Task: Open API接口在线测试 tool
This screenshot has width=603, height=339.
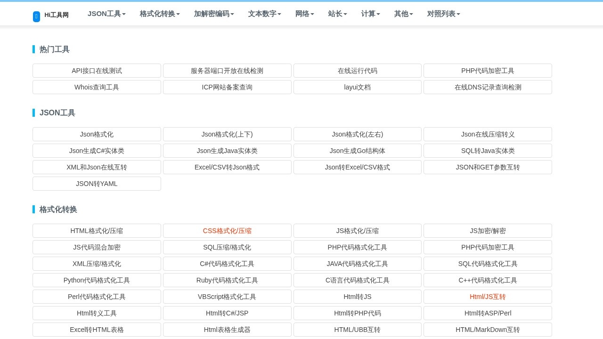Action: point(97,71)
